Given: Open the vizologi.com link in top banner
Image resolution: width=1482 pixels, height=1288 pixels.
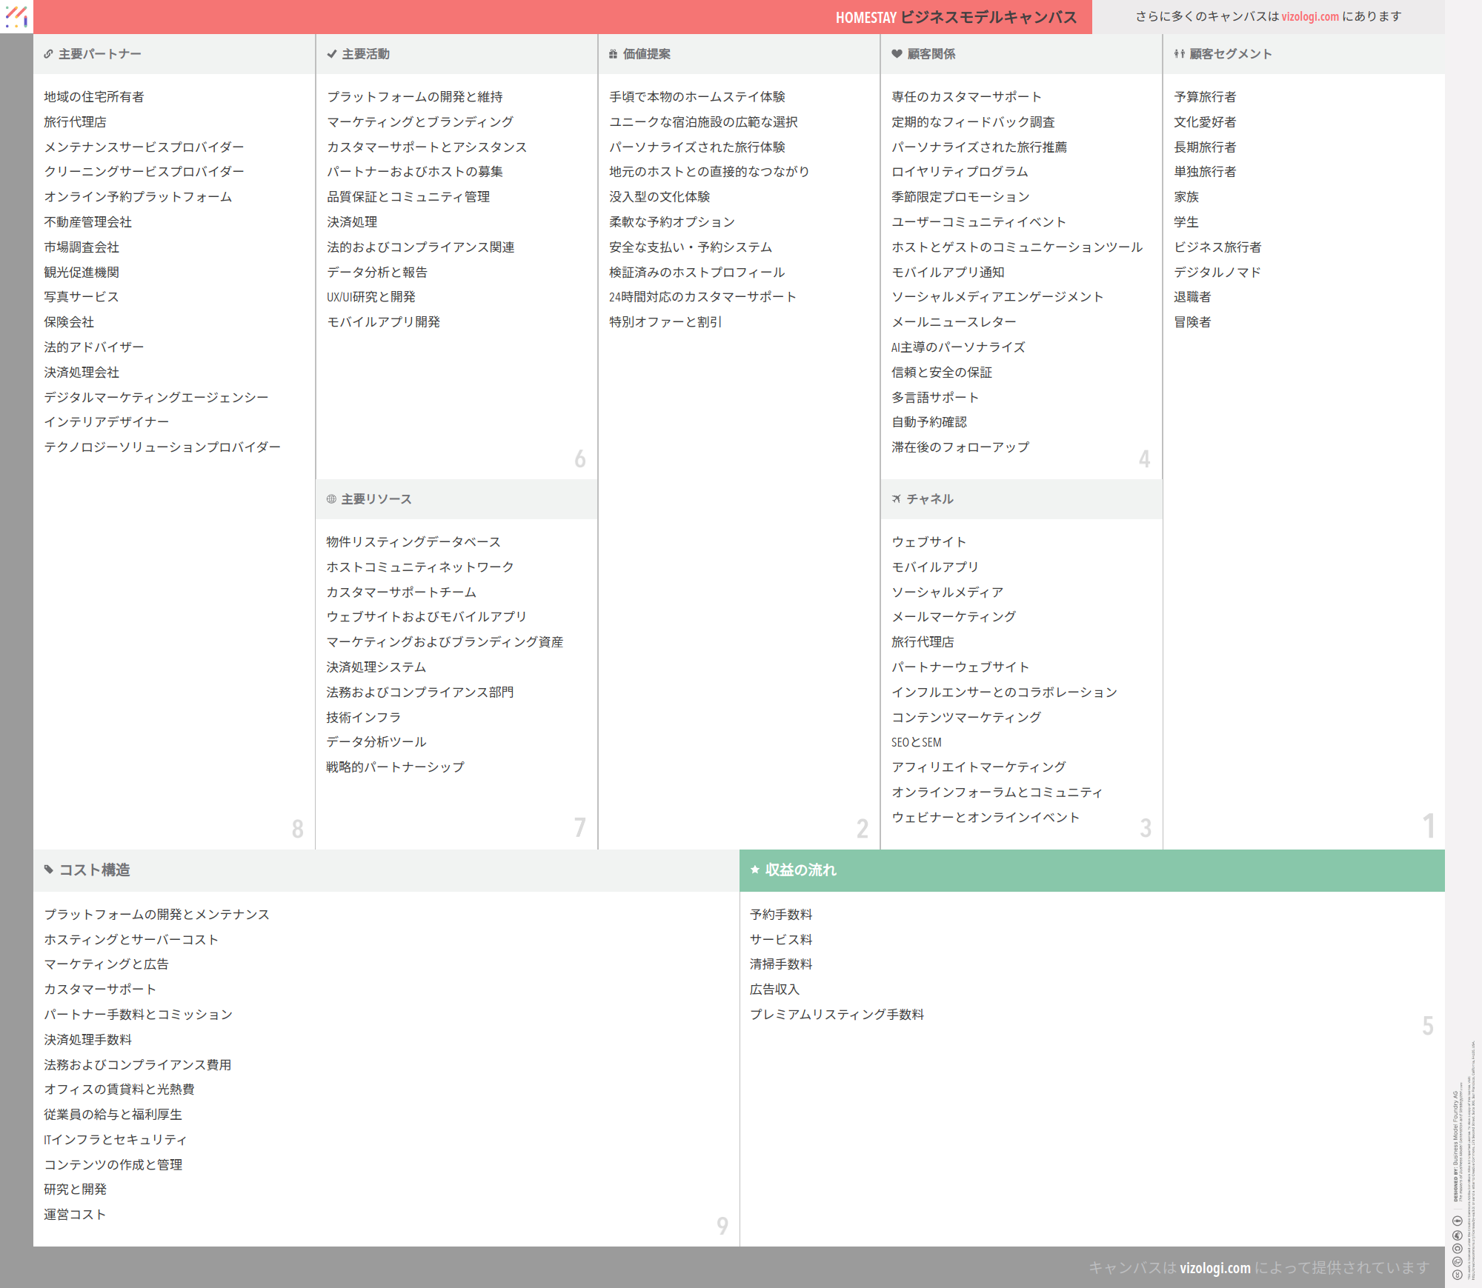Looking at the screenshot, I should coord(1309,16).
